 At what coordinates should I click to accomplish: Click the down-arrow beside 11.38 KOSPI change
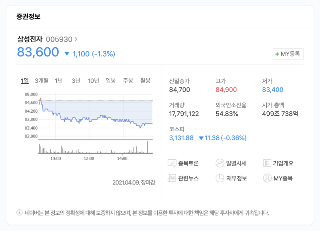[201, 138]
